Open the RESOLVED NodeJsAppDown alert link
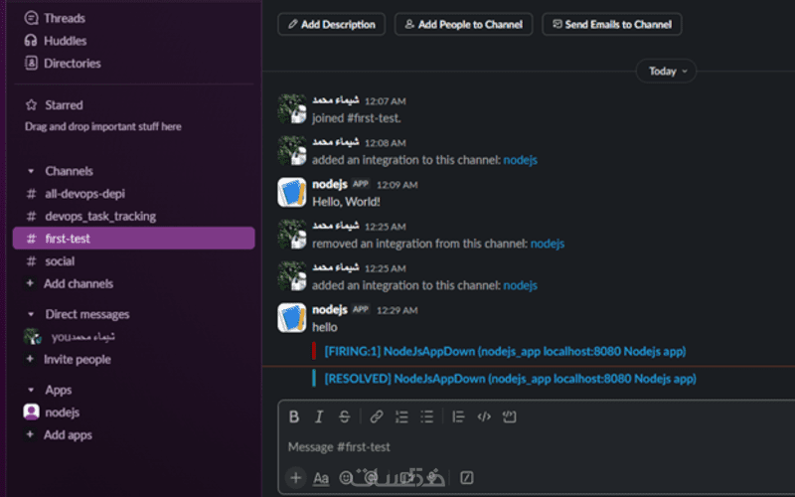 (510, 379)
